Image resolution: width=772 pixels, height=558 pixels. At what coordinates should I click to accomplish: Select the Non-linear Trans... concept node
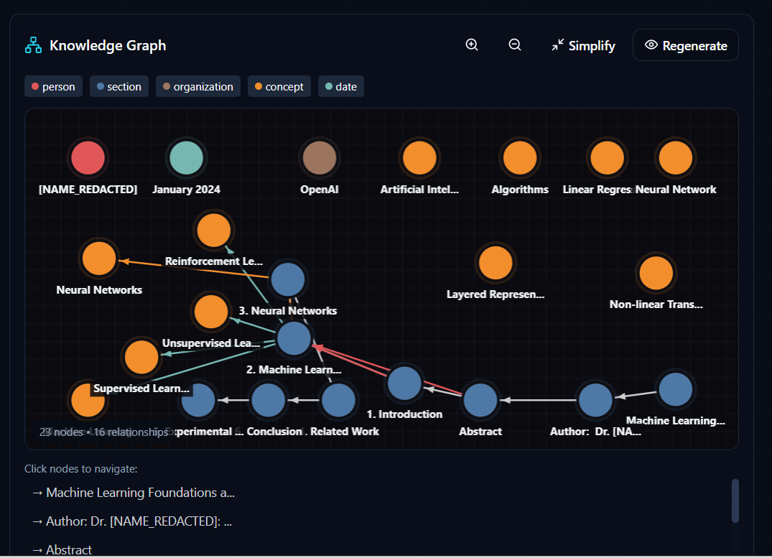(x=656, y=273)
